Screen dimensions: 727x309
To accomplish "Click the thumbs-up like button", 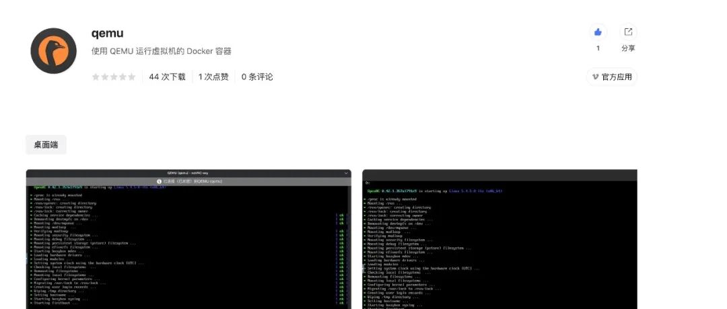I will point(598,32).
